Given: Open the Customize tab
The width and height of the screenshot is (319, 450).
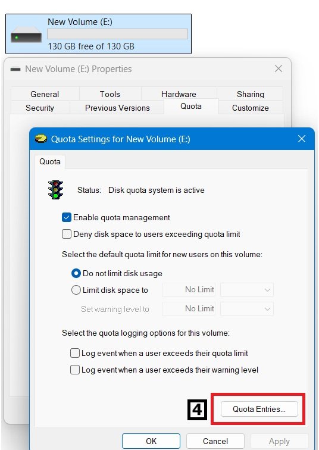Looking at the screenshot, I should pyautogui.click(x=251, y=108).
